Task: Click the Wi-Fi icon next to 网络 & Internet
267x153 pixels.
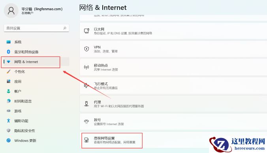Action: pyautogui.click(x=9, y=62)
